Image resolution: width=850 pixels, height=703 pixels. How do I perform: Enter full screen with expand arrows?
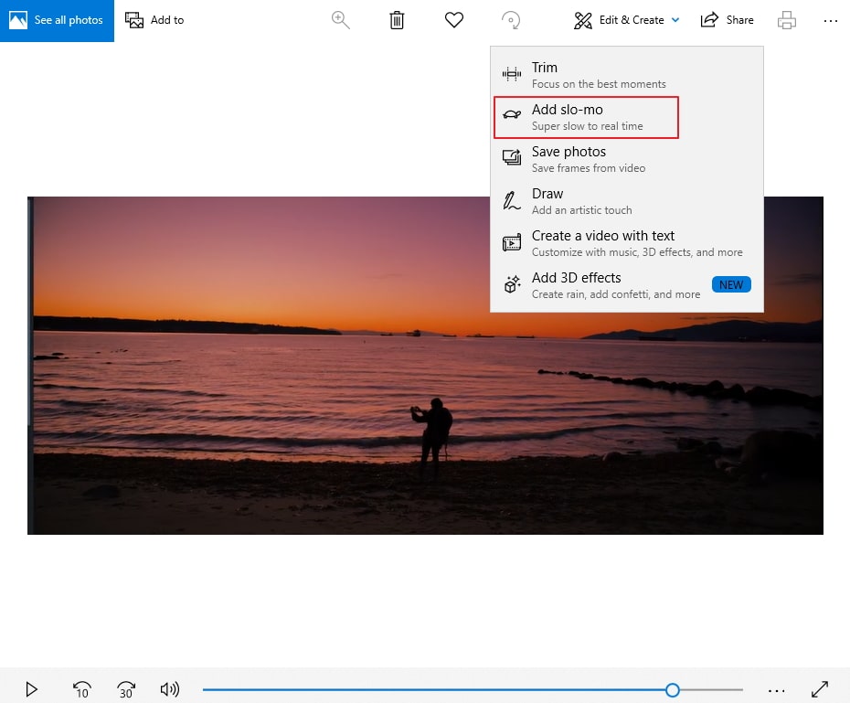(x=820, y=689)
